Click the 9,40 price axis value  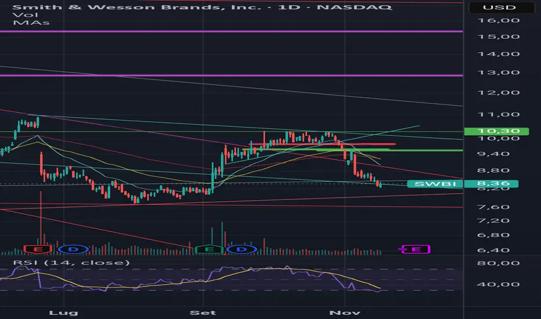(493, 154)
